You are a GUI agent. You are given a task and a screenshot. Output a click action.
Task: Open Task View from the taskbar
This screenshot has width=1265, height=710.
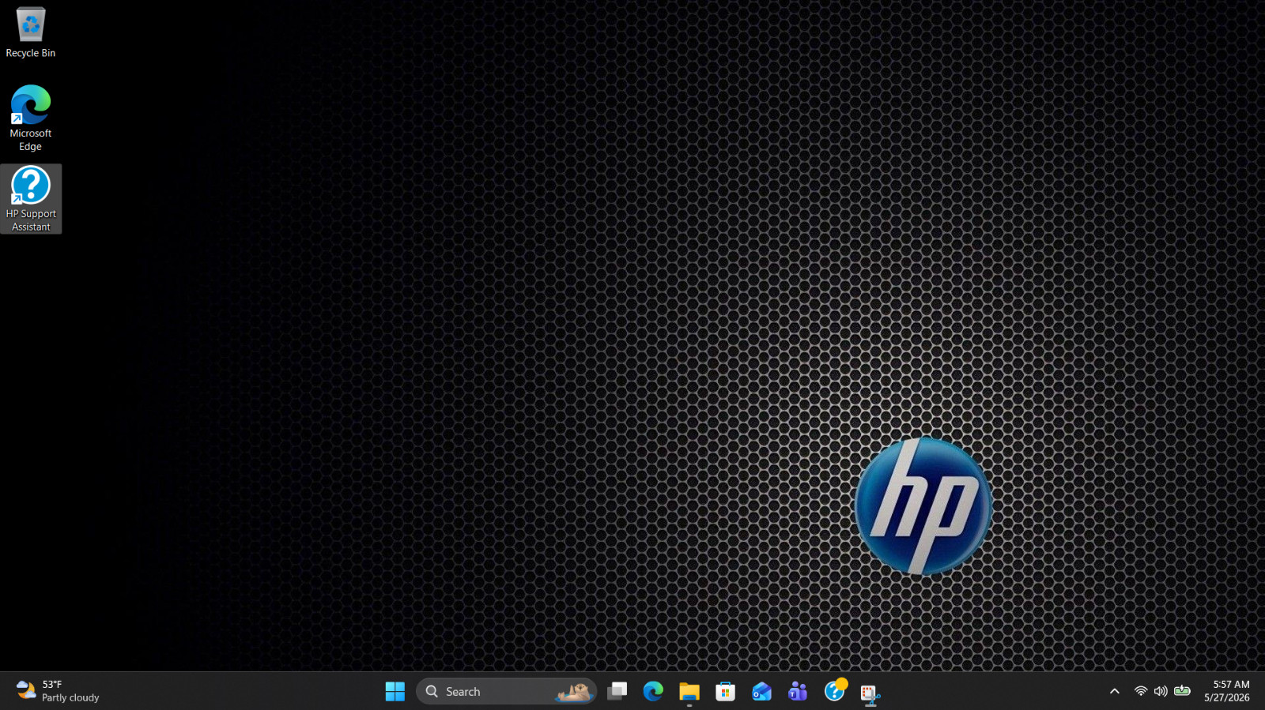(617, 691)
